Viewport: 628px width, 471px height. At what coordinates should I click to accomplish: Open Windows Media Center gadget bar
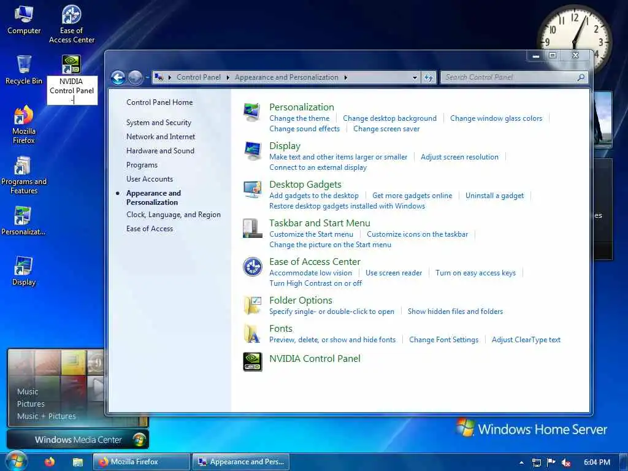click(x=78, y=439)
